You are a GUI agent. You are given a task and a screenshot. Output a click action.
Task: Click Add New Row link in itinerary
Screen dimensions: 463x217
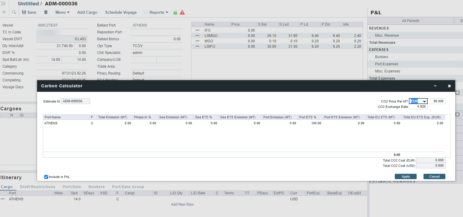click(x=182, y=204)
